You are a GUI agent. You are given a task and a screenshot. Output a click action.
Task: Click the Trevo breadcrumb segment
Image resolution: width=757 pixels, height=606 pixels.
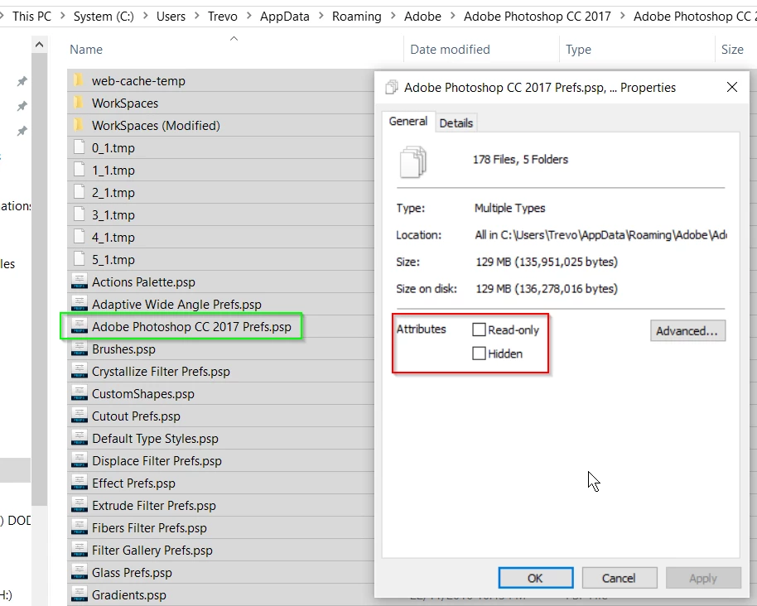(223, 16)
